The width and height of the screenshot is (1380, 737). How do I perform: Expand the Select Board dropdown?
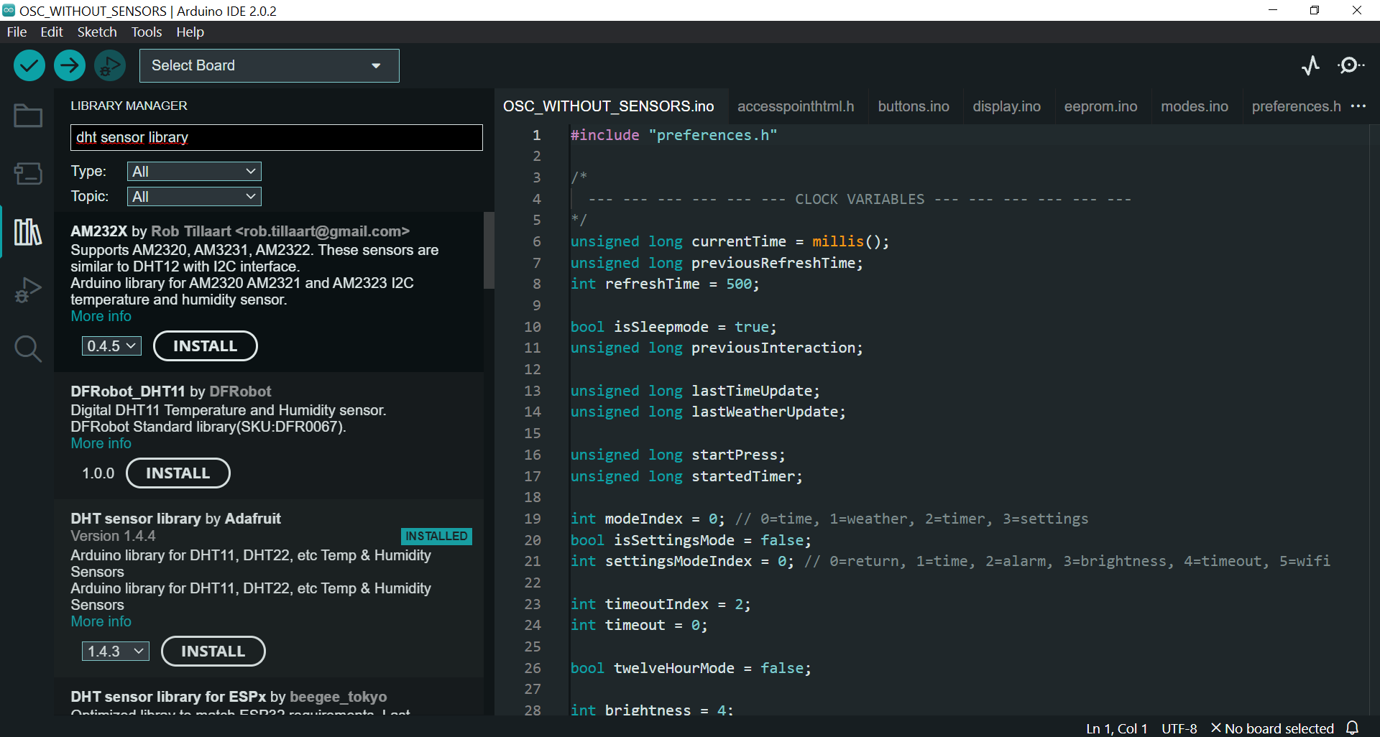point(269,66)
